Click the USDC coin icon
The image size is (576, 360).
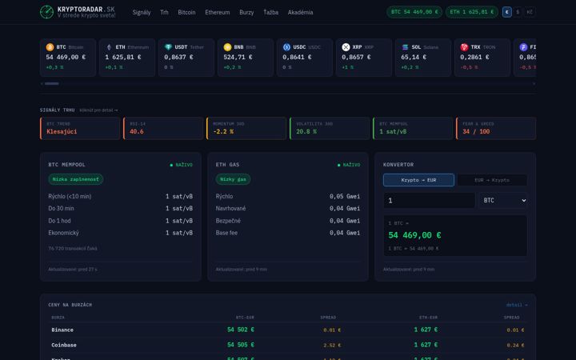click(x=286, y=47)
